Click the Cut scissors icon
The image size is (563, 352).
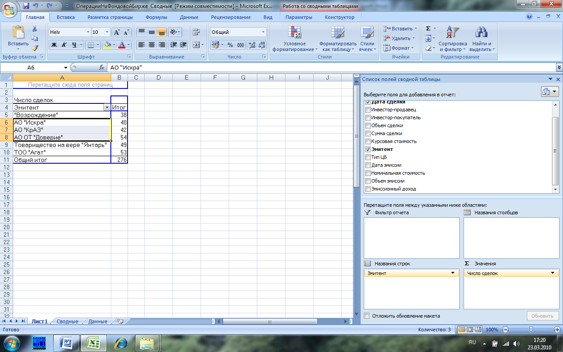[35, 29]
